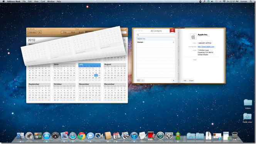Open the Calendars popover in iCal
256x144 pixels.
point(32,32)
